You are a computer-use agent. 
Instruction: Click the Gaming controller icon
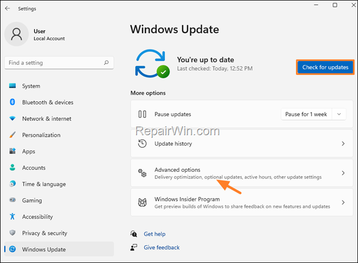tap(12, 200)
